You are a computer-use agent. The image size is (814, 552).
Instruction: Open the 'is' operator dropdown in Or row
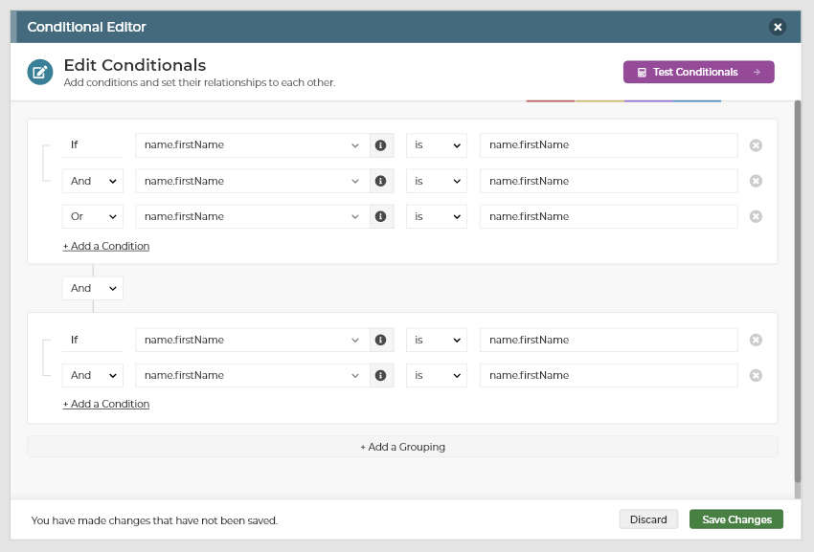[x=437, y=216]
